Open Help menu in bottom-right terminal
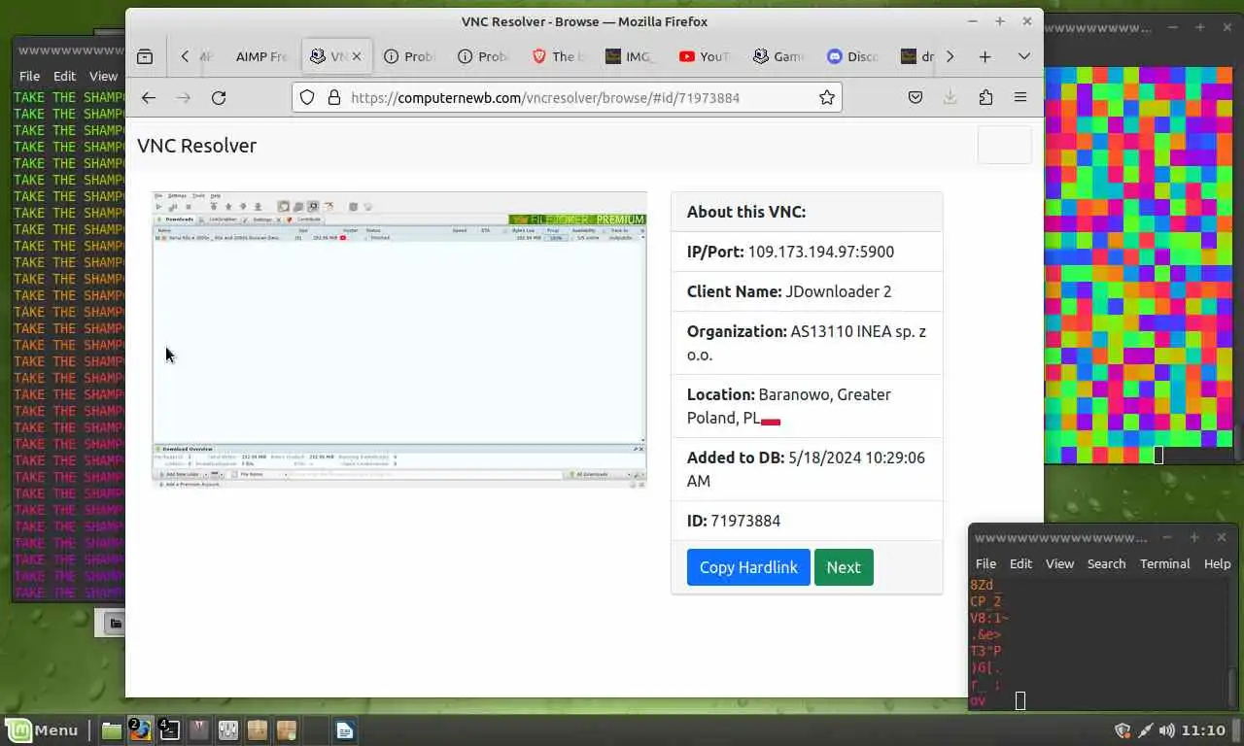1244x746 pixels. pyautogui.click(x=1217, y=563)
